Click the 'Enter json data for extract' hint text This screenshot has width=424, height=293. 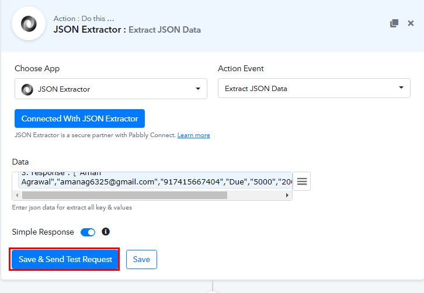(72, 207)
